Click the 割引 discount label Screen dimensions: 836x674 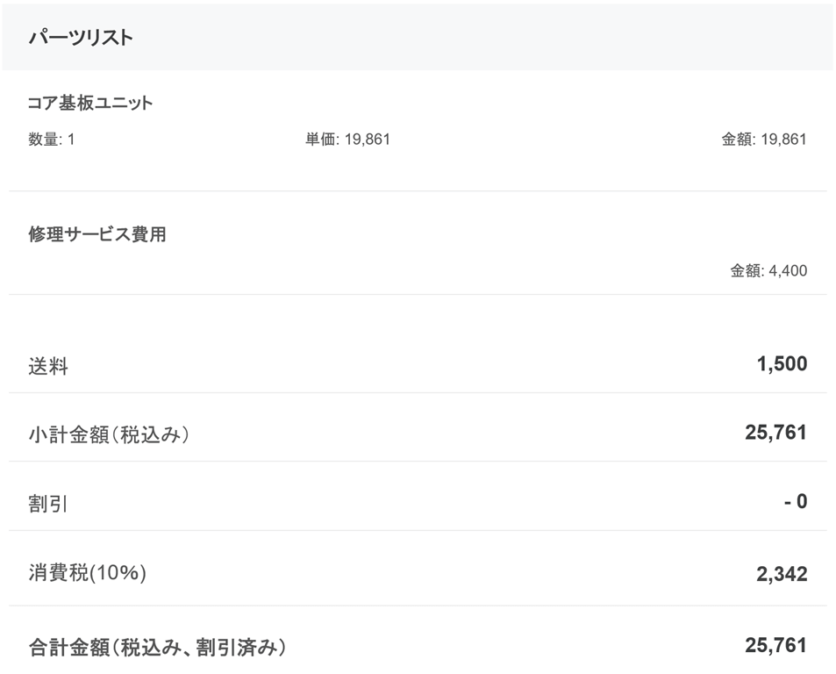click(48, 504)
